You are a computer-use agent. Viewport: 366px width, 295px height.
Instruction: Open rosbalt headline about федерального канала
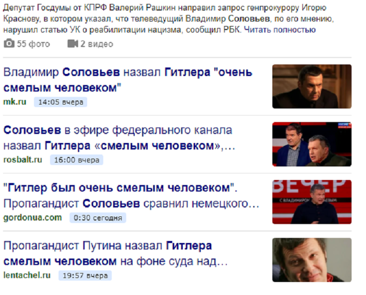(119, 137)
